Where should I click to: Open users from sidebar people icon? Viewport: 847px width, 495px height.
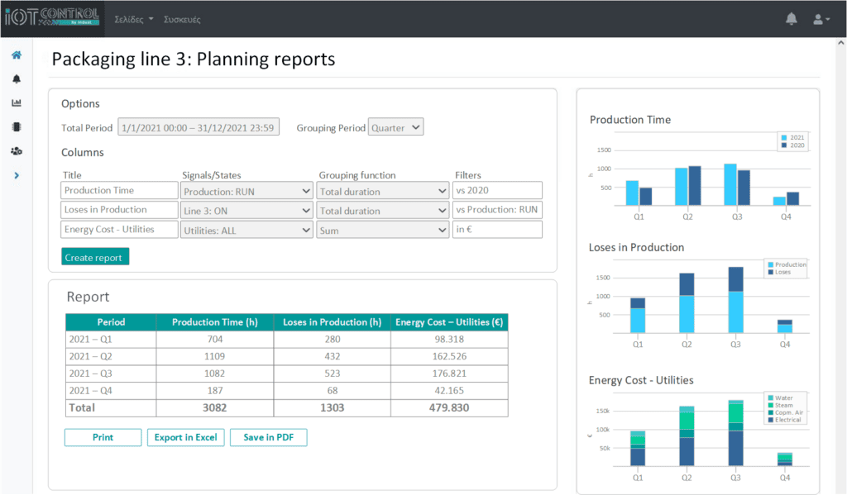click(17, 151)
